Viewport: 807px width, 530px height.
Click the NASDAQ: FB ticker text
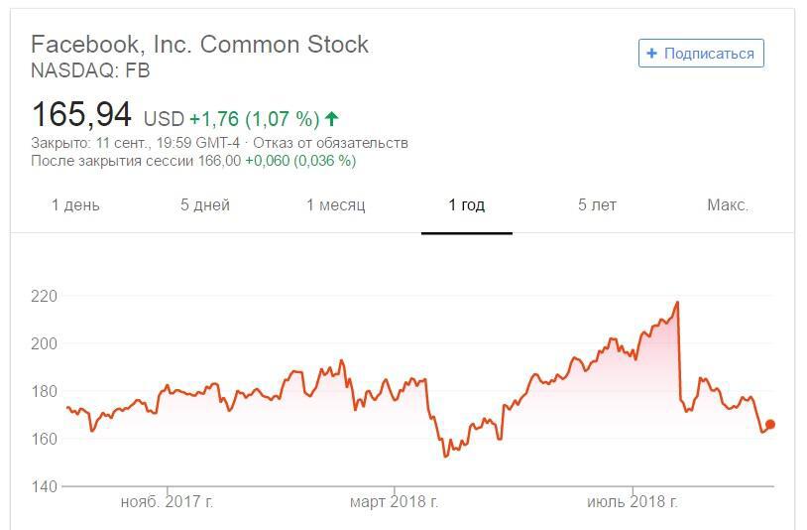pyautogui.click(x=90, y=70)
